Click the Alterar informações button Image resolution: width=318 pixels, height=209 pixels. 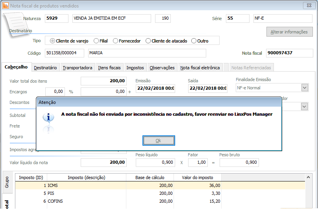click(289, 32)
